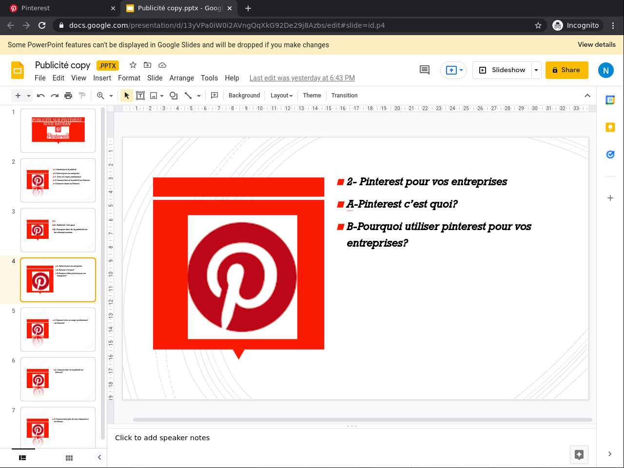The width and height of the screenshot is (624, 468).
Task: Open the Help menu
Action: pyautogui.click(x=232, y=78)
